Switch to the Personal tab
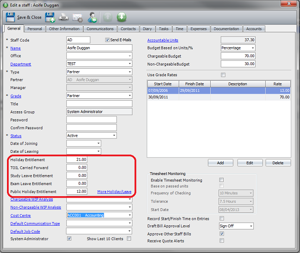 [34, 29]
